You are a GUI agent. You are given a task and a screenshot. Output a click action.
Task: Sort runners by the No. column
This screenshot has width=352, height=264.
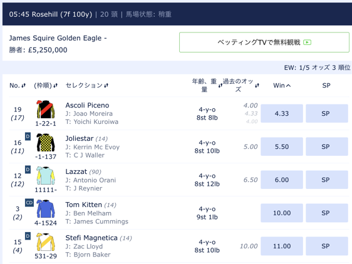[18, 86]
